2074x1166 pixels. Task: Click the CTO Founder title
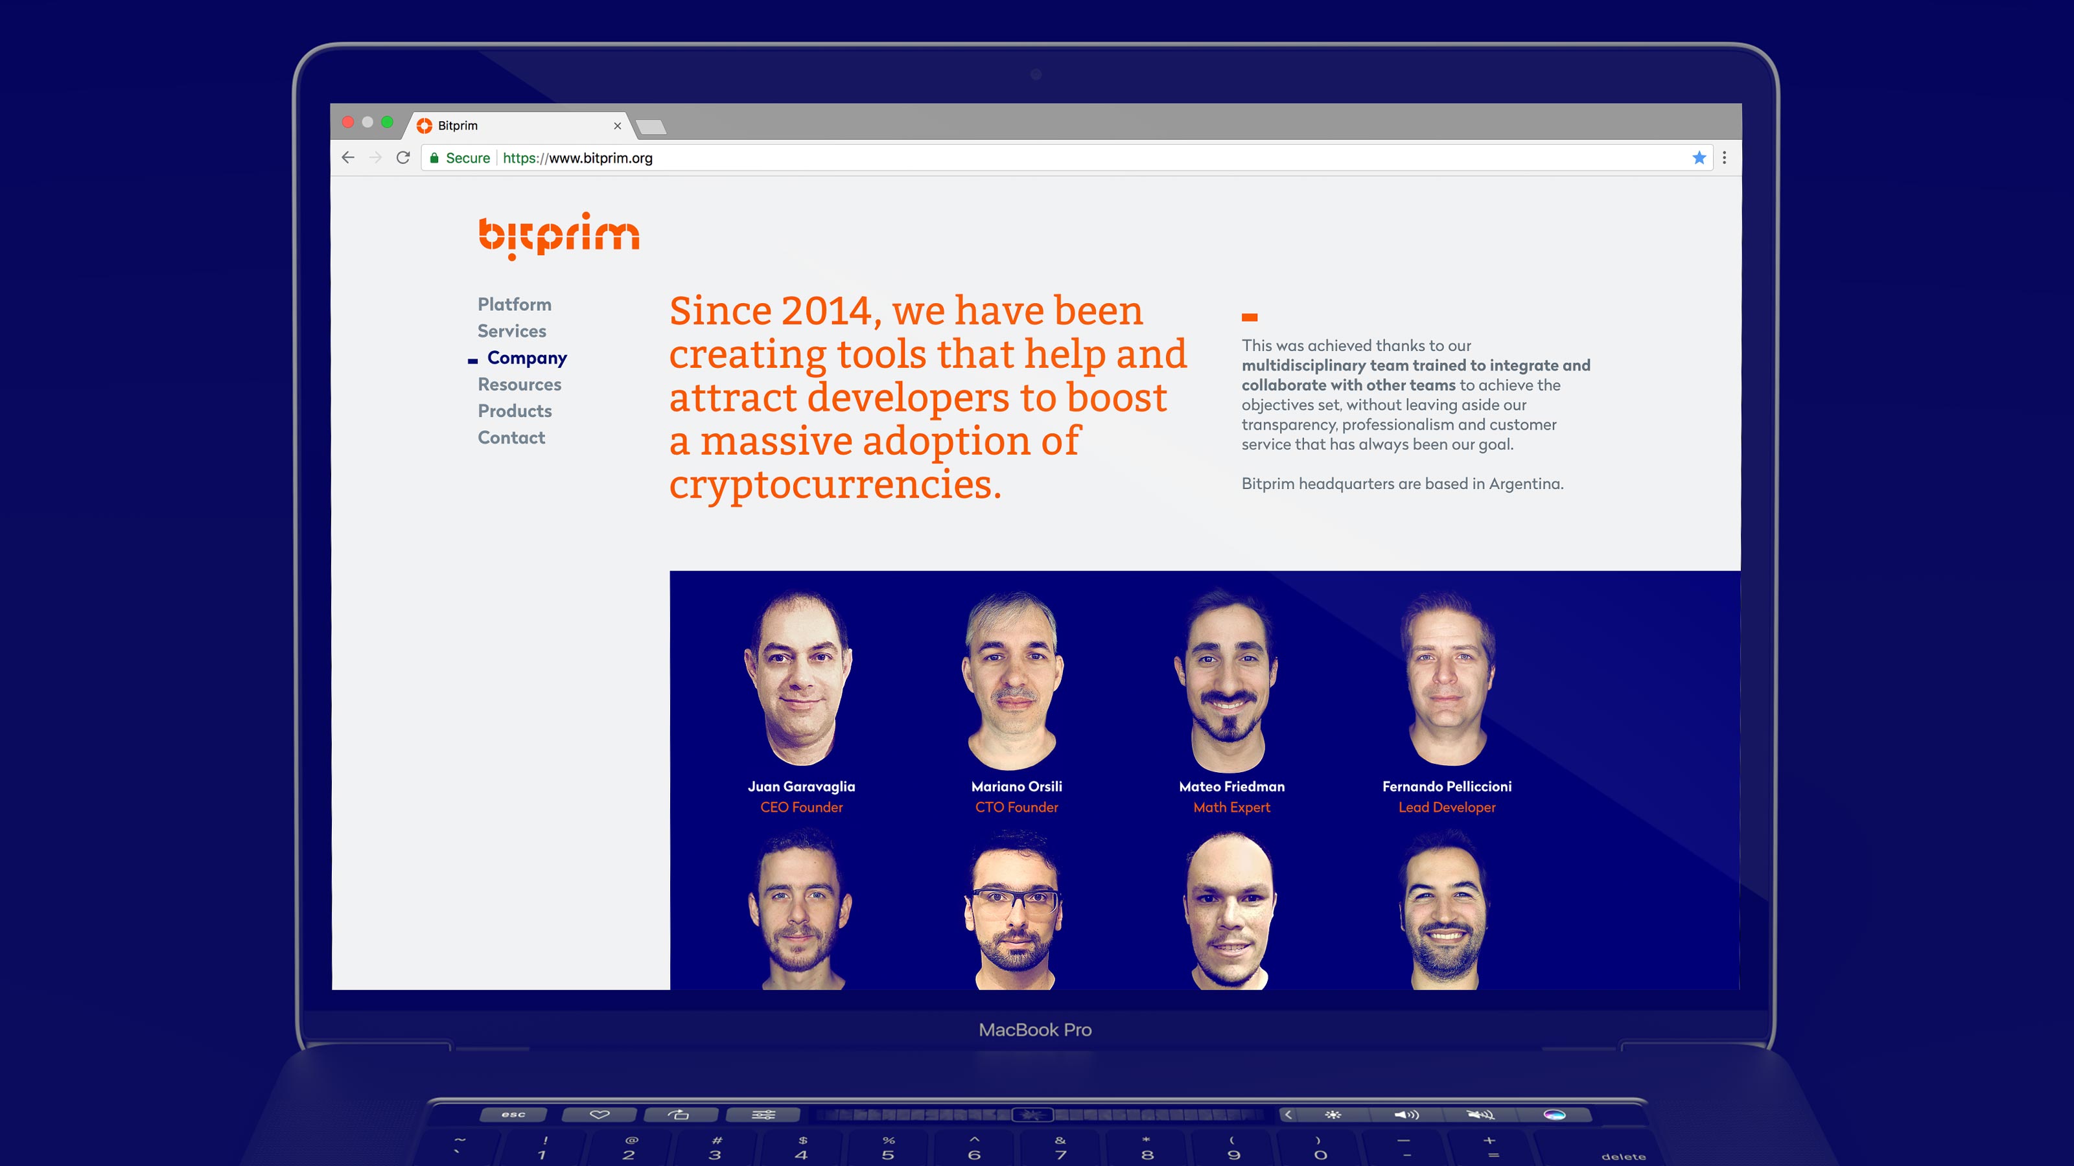click(1016, 807)
